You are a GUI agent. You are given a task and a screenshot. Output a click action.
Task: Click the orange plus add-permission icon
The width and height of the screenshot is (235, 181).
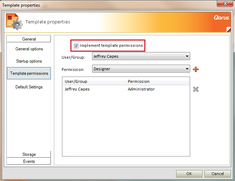click(195, 69)
